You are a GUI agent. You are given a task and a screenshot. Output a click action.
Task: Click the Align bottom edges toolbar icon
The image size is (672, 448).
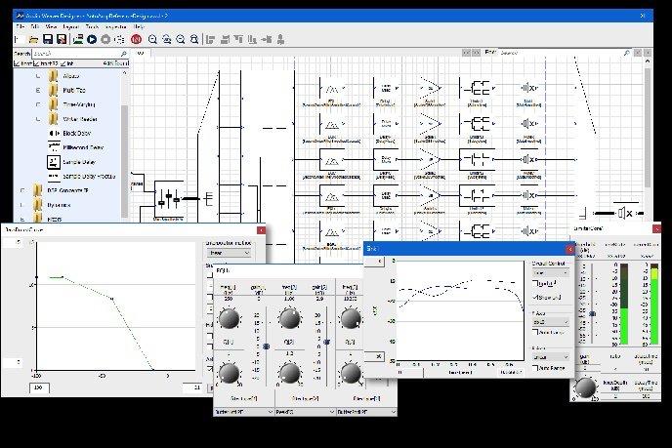click(252, 39)
